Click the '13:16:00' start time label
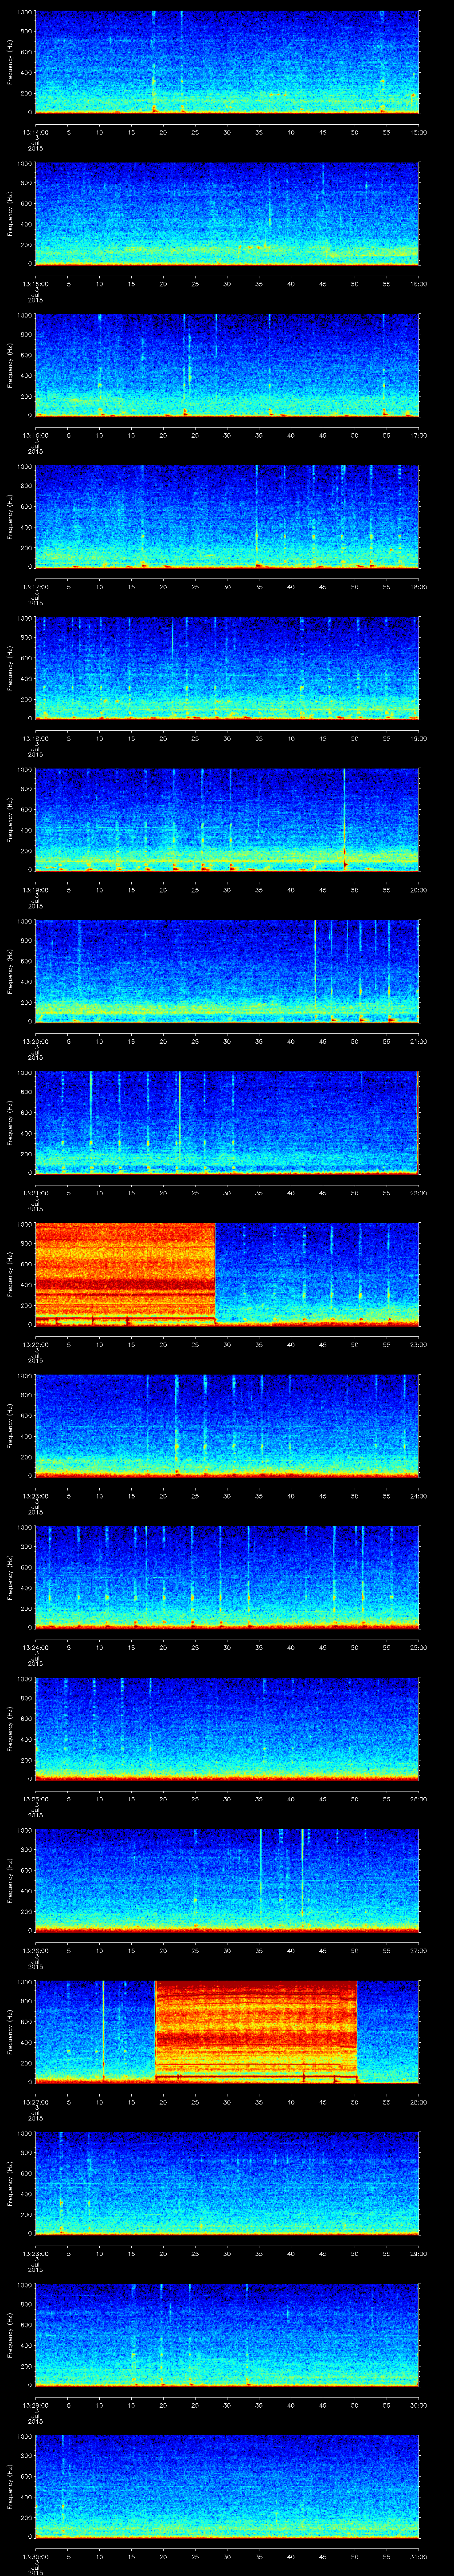 [36, 435]
